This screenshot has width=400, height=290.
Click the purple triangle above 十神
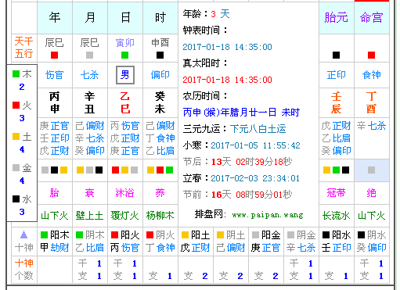(24, 235)
